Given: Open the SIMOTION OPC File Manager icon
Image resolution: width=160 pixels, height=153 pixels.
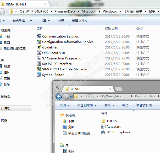Looking at the screenshot, I should point(39,69).
